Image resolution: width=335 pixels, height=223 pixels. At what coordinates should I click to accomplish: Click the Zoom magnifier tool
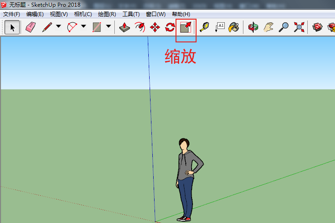(x=283, y=27)
